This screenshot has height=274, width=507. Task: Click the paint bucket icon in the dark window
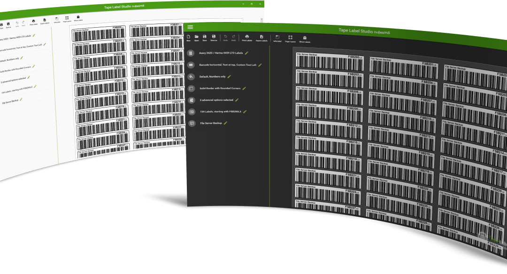coord(191,76)
